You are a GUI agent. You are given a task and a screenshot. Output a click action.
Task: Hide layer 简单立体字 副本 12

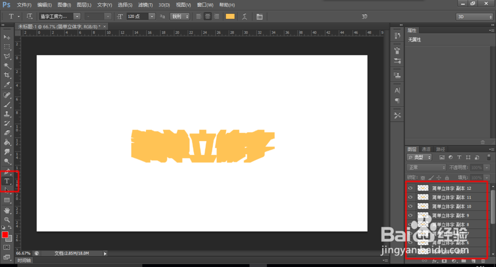click(x=410, y=188)
